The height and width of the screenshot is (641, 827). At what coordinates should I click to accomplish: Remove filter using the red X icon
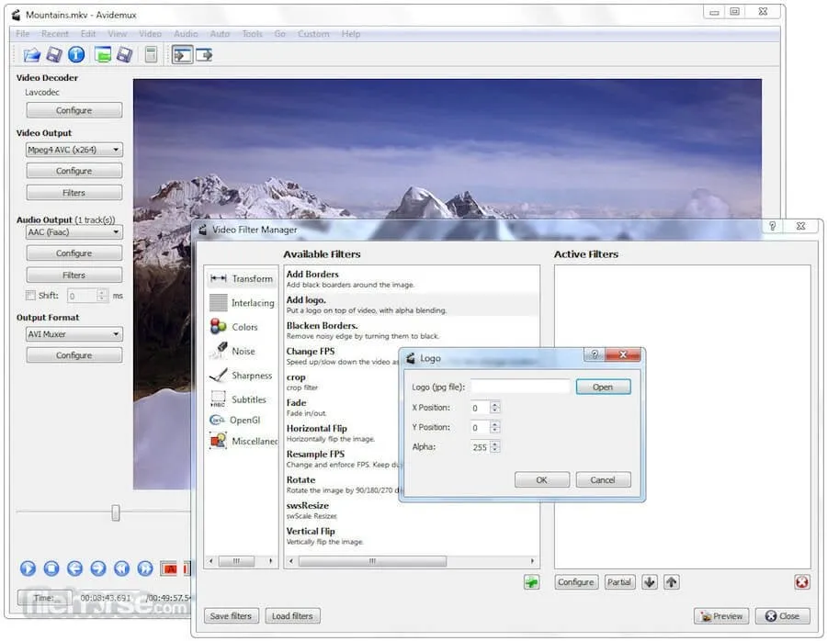pos(801,582)
